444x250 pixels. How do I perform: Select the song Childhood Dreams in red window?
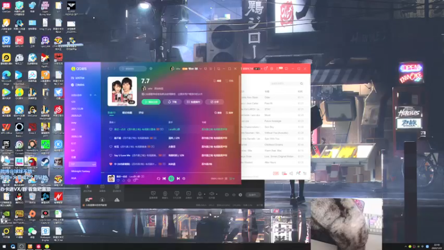point(273,144)
